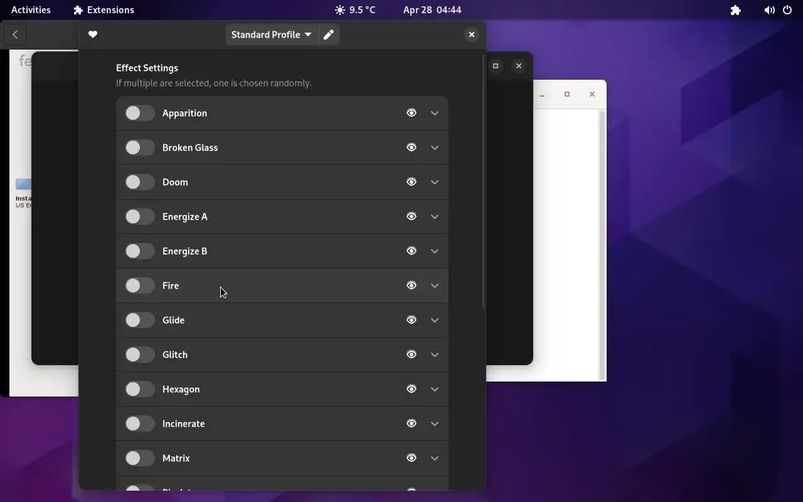Go back with the left arrow button

[15, 35]
